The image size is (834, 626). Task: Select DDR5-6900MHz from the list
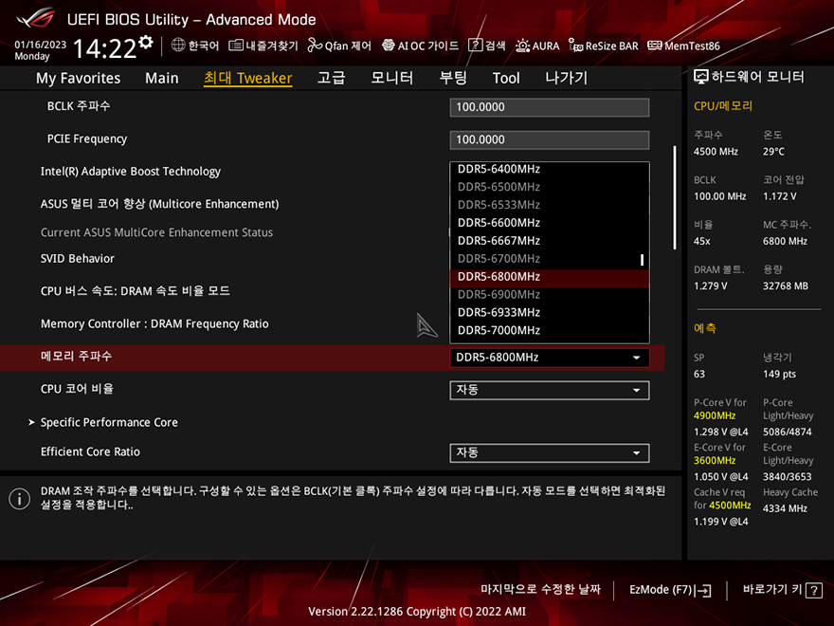click(x=550, y=294)
